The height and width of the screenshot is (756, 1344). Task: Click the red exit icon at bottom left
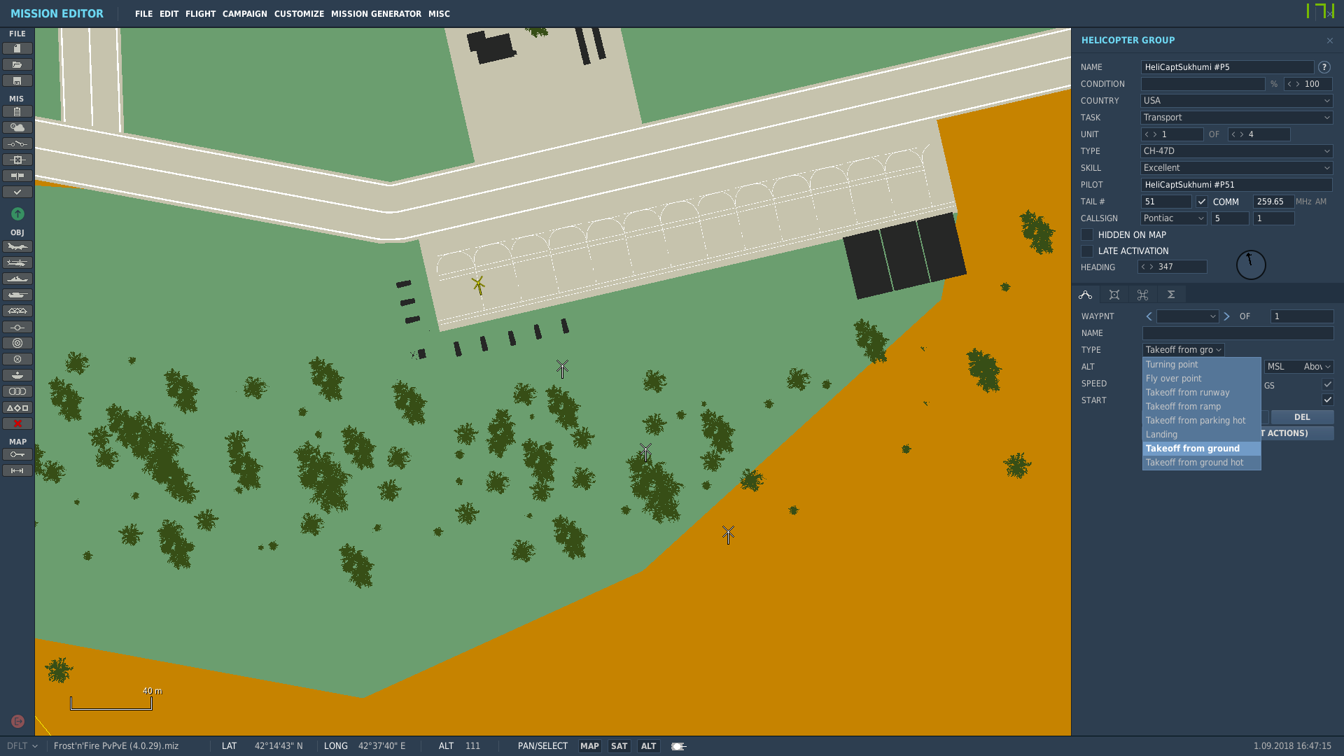pyautogui.click(x=18, y=721)
